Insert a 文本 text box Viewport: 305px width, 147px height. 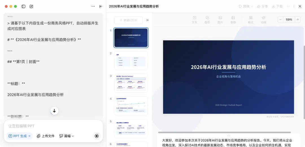click(x=194, y=20)
